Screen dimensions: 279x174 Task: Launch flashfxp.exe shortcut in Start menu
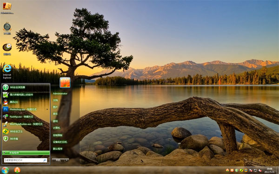26,116
